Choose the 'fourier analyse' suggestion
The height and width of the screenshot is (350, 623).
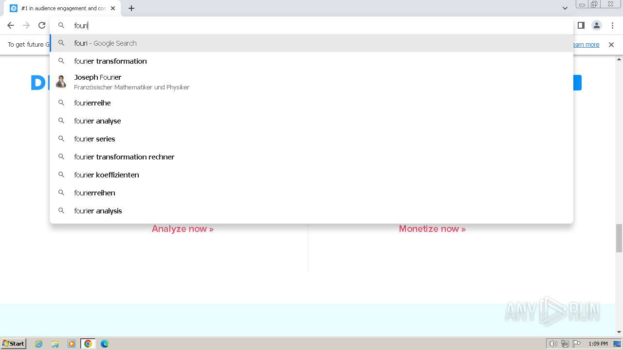click(x=311, y=121)
